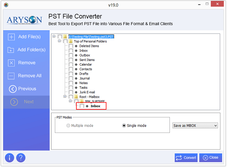Select the IPM_SUBTREE label

(x=95, y=101)
